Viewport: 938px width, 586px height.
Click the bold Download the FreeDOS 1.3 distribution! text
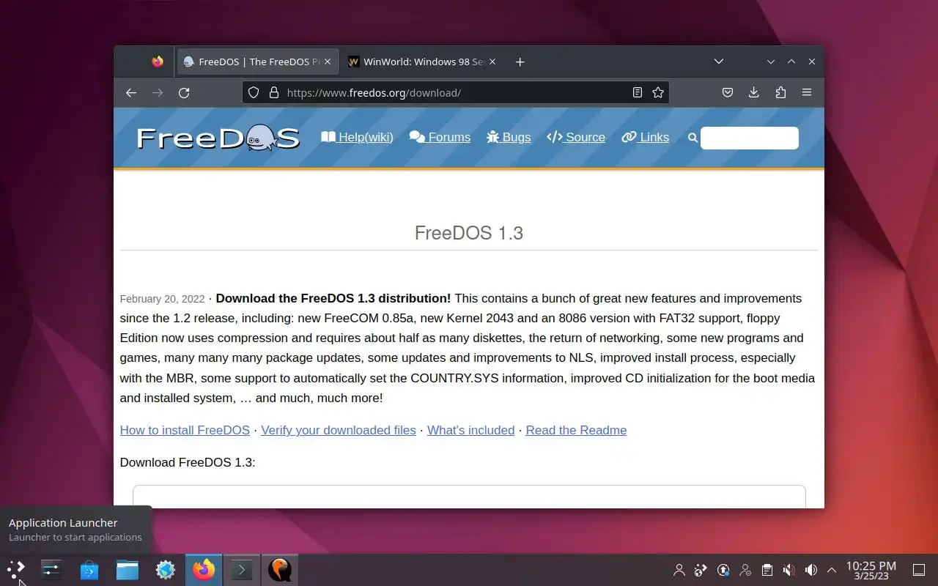[x=333, y=299]
